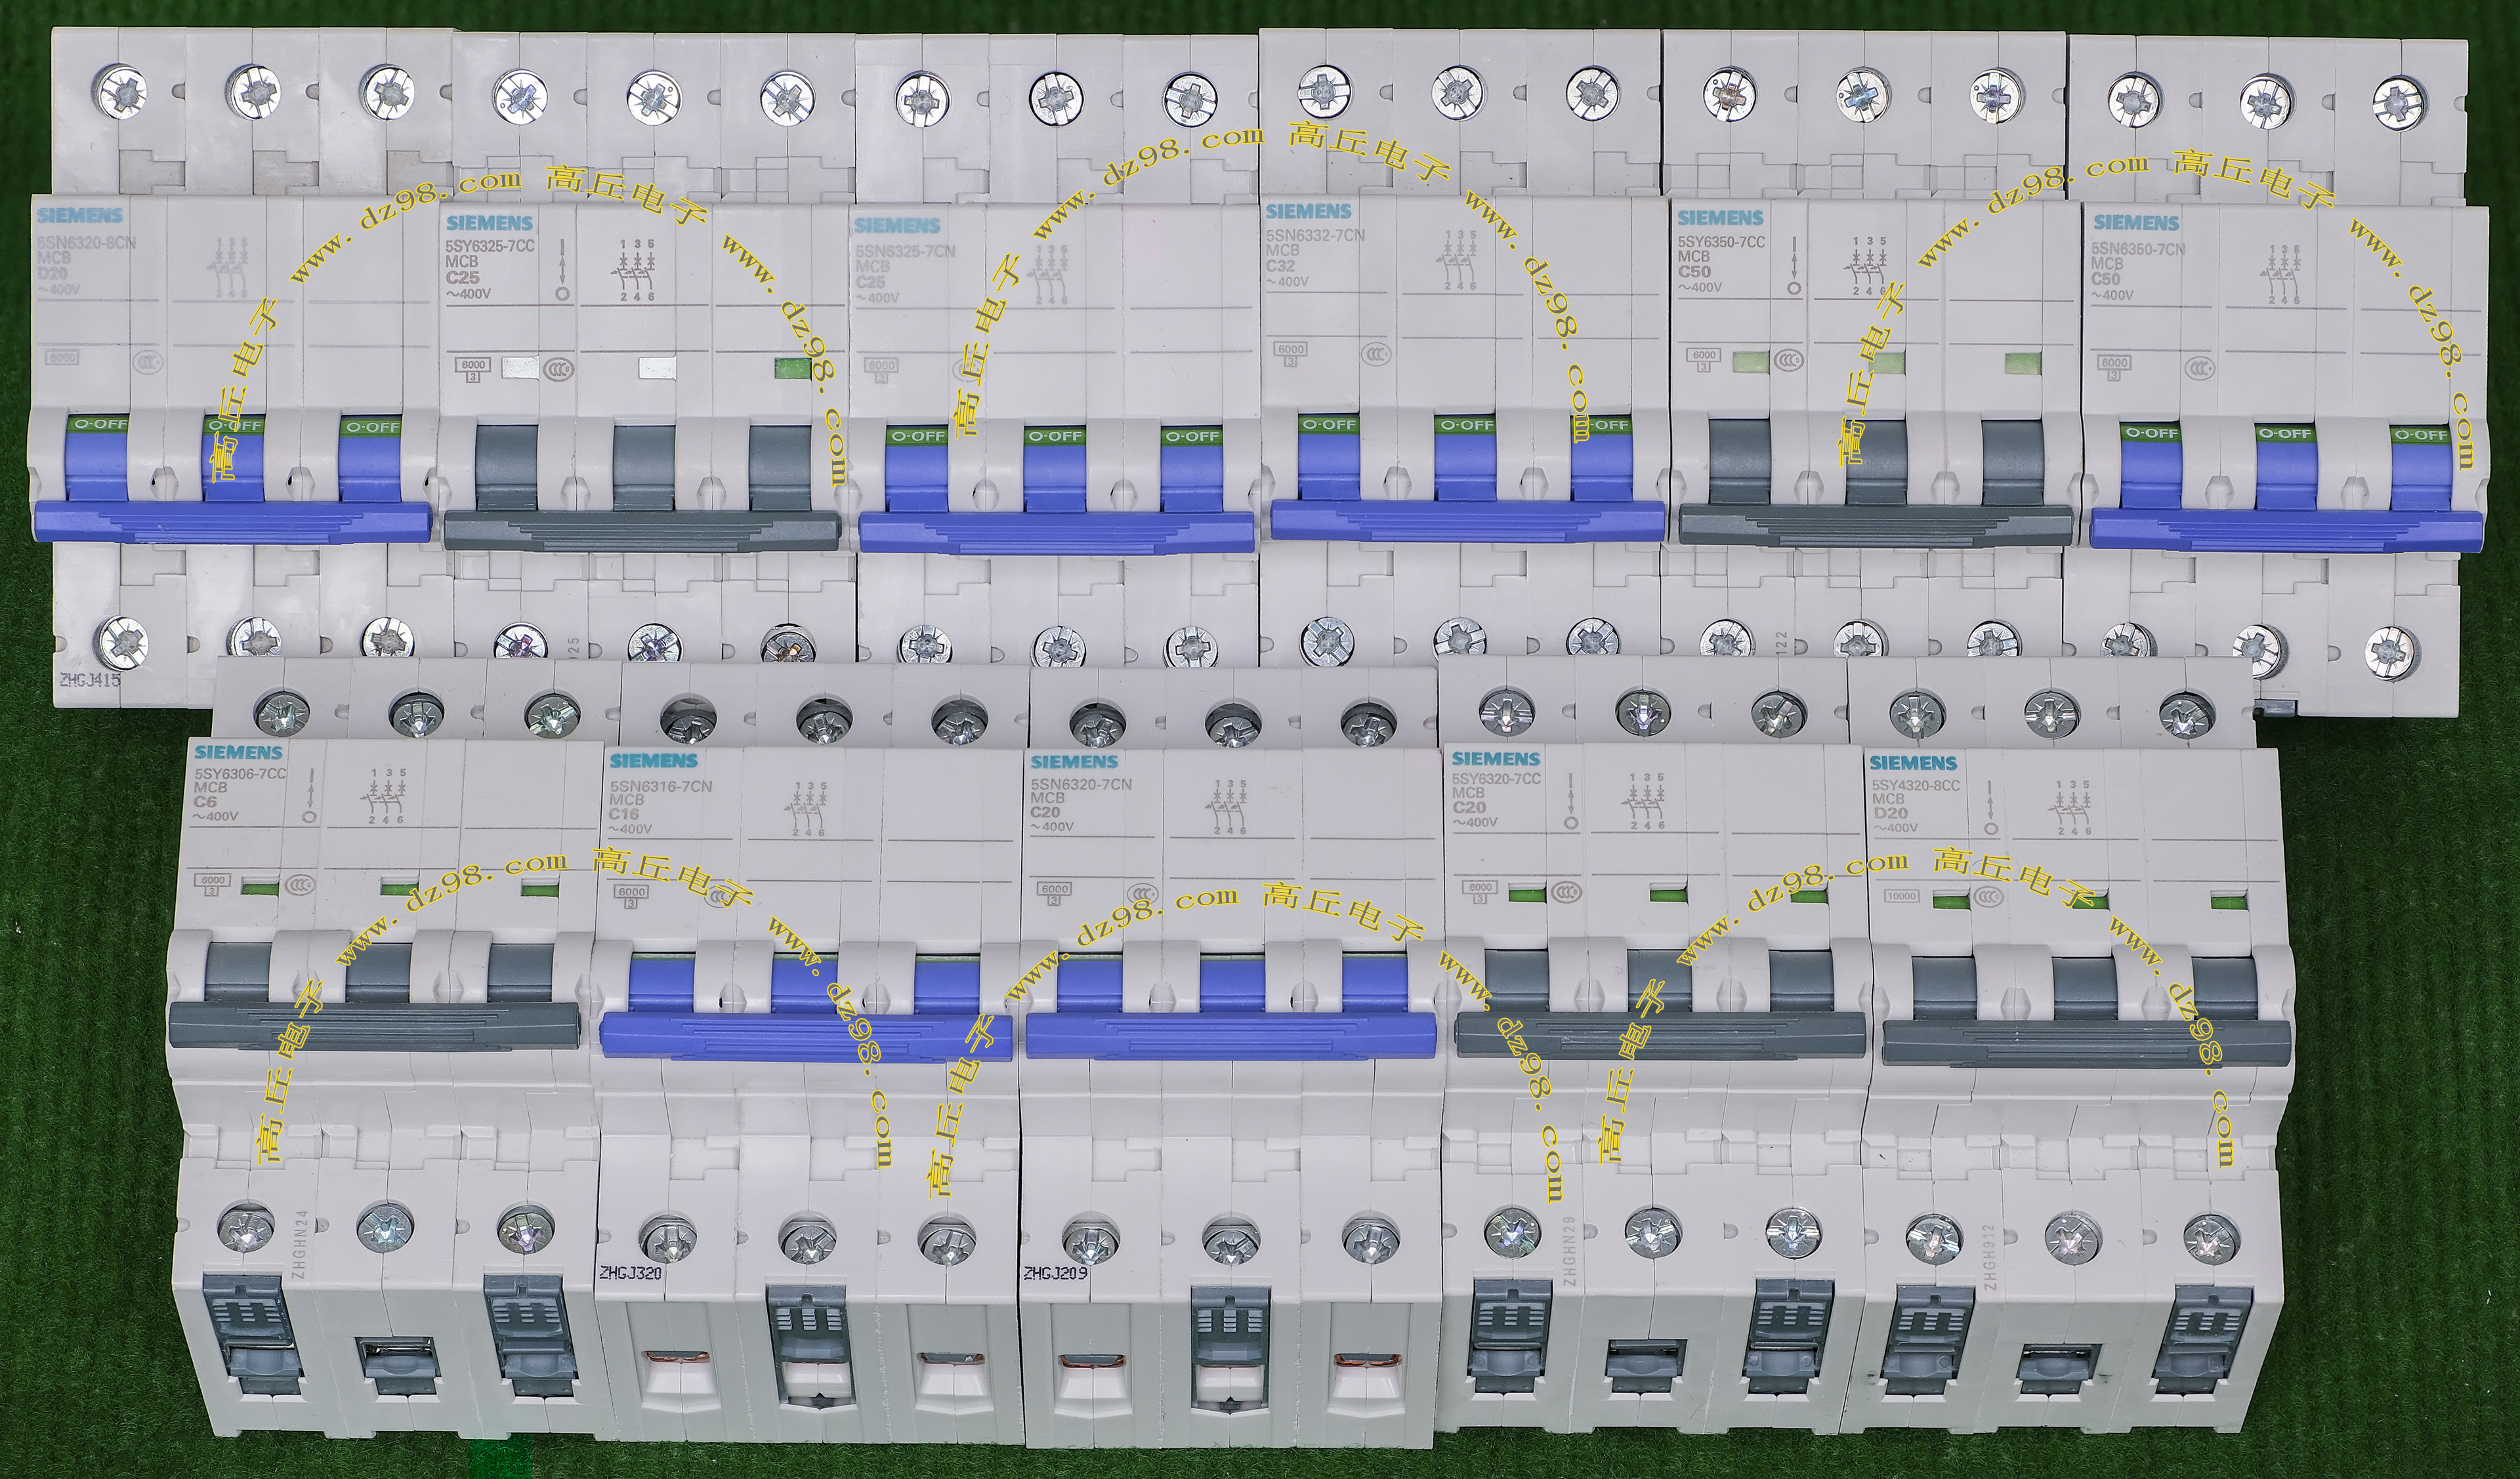Click SIEMENS logo on the 5SY6306-7CC breaker

[x=239, y=752]
